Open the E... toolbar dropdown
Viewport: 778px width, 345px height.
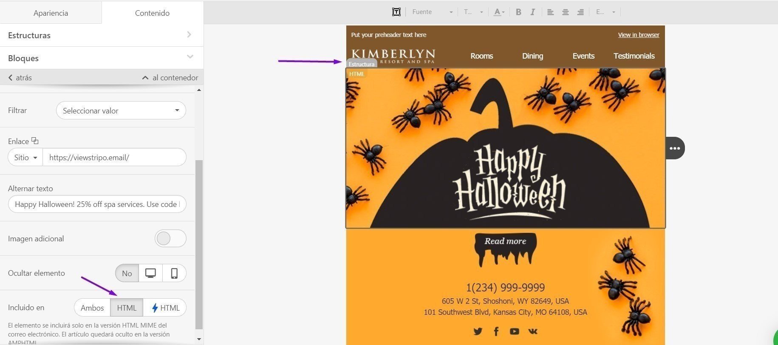point(605,12)
